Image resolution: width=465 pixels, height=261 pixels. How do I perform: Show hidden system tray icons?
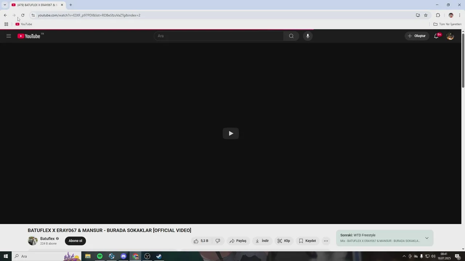(x=404, y=256)
